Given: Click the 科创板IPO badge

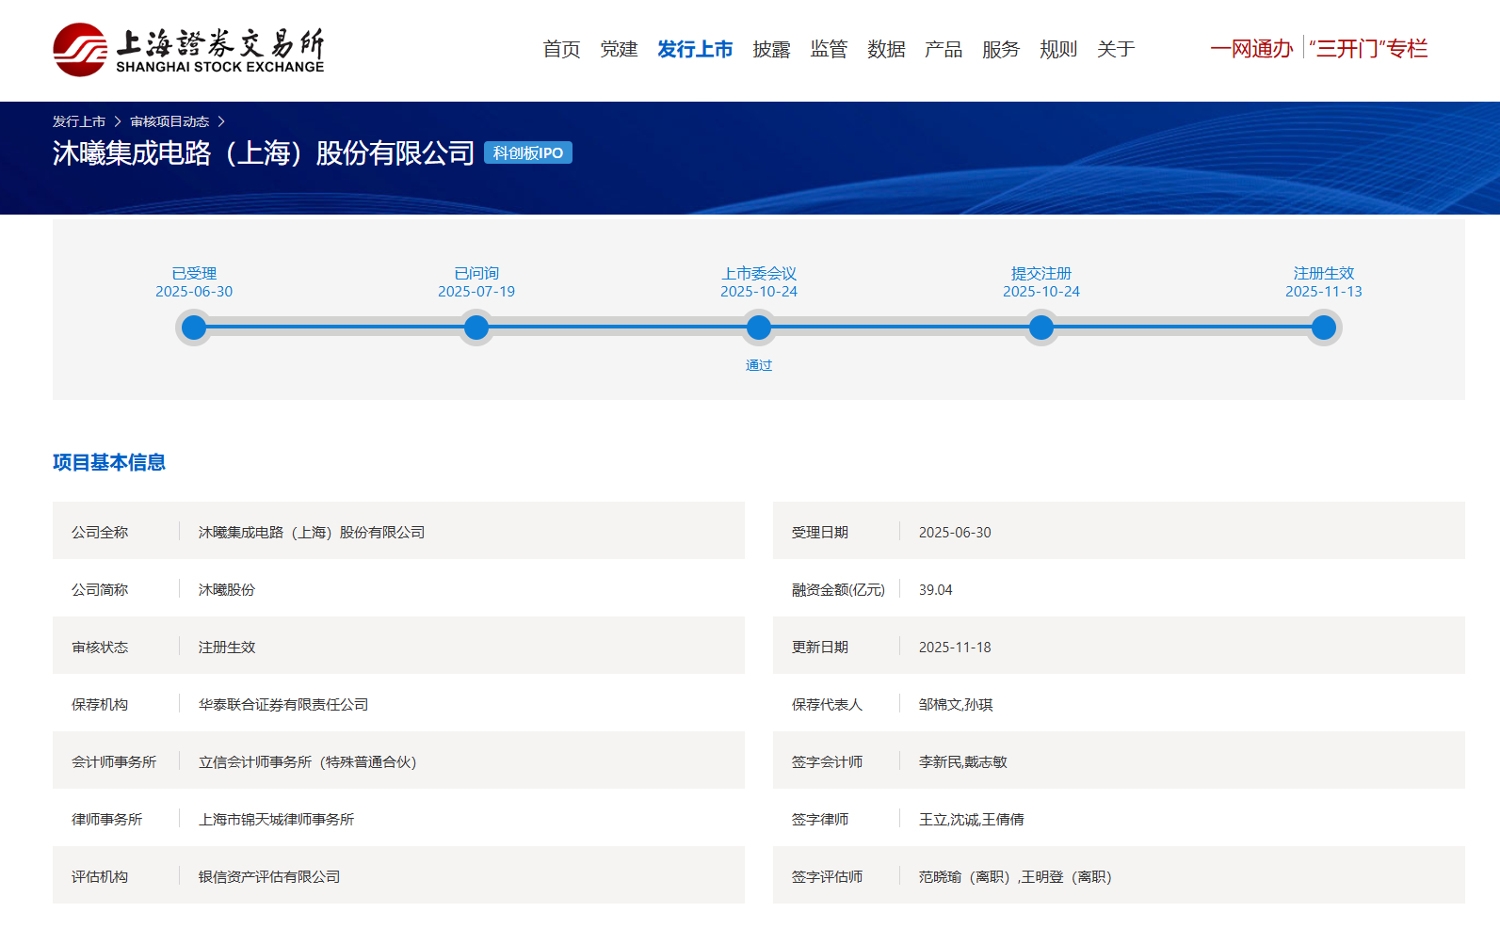Looking at the screenshot, I should click(527, 152).
